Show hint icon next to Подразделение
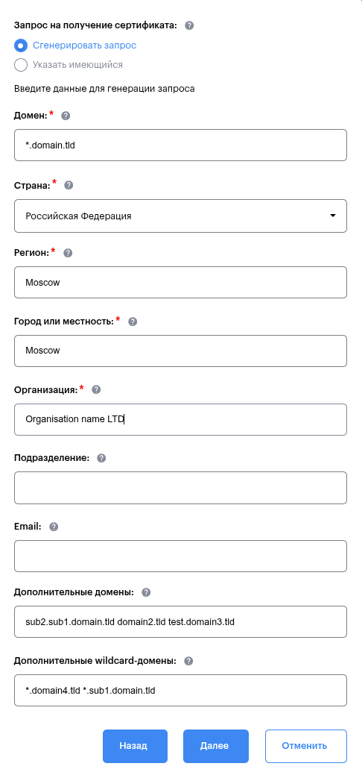Screen dimensions: 362x778 pyautogui.click(x=101, y=458)
